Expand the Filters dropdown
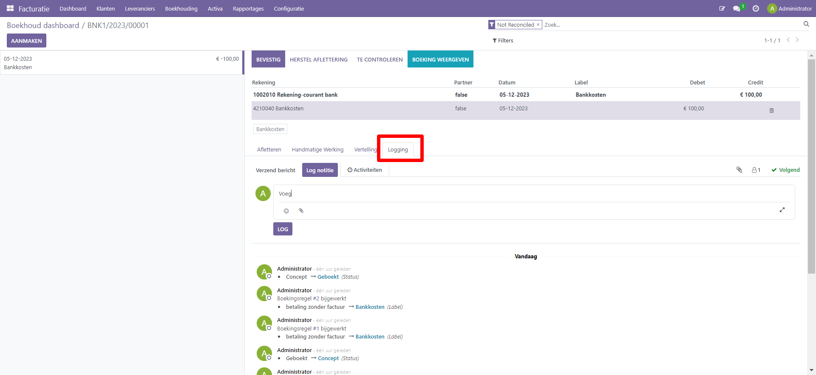 (503, 41)
